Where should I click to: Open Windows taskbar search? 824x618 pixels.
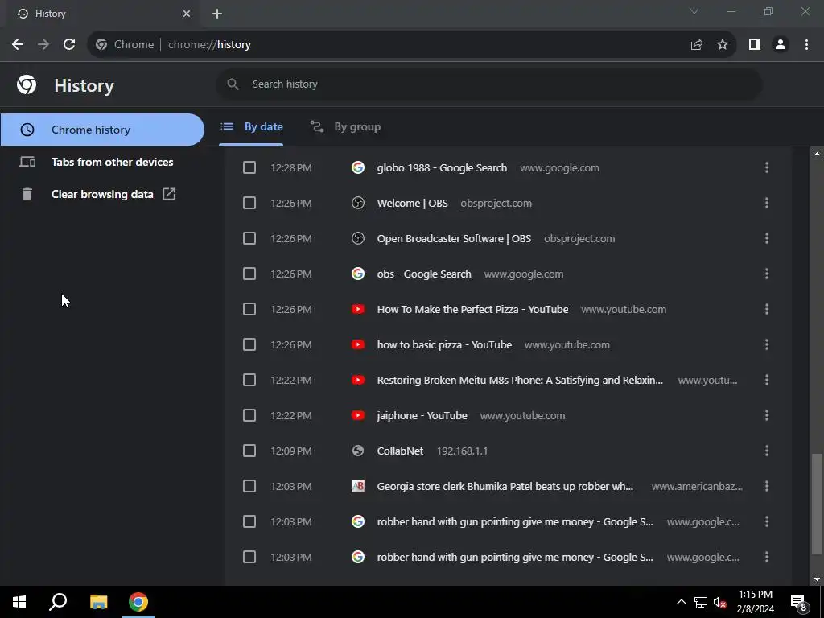coord(58,602)
